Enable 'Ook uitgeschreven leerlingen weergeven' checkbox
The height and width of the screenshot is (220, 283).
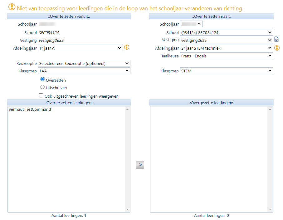pos(41,96)
